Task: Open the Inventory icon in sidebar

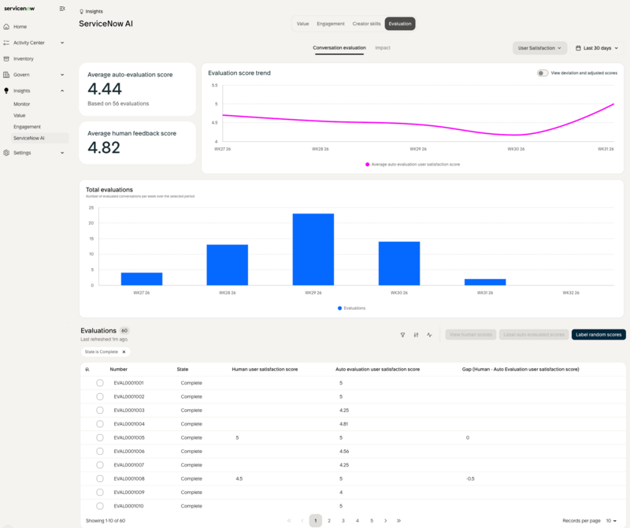Action: pos(6,59)
